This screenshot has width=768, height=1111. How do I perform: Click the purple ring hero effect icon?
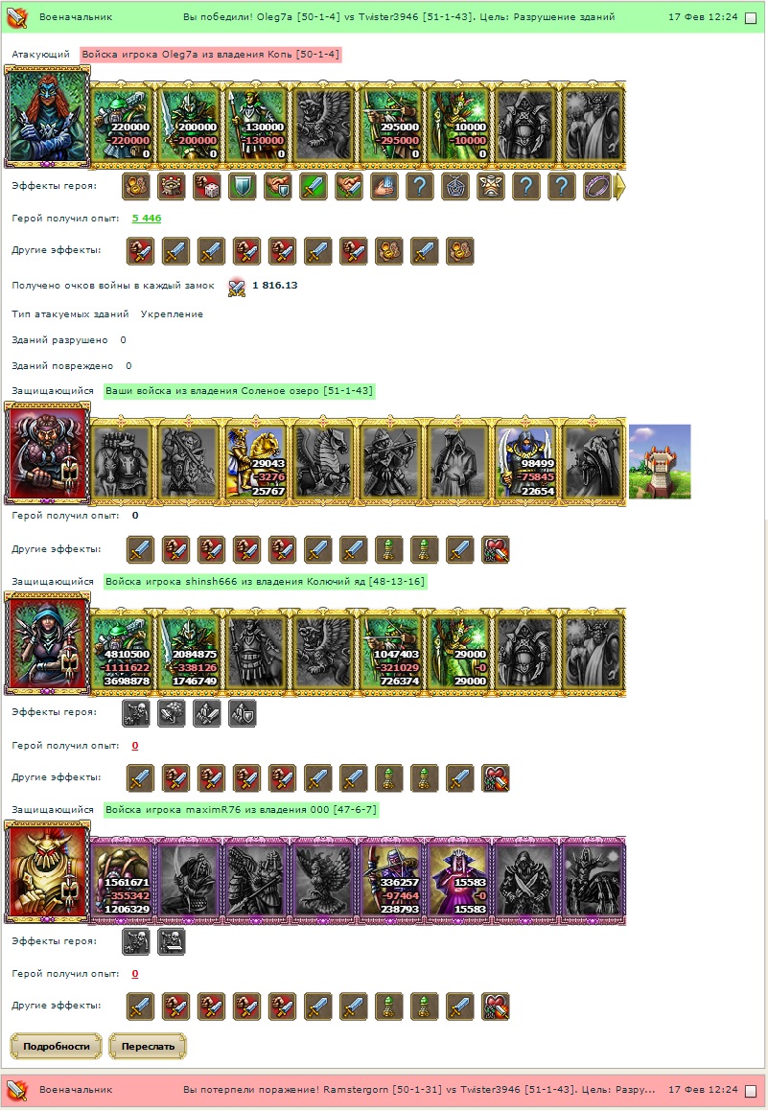click(596, 187)
